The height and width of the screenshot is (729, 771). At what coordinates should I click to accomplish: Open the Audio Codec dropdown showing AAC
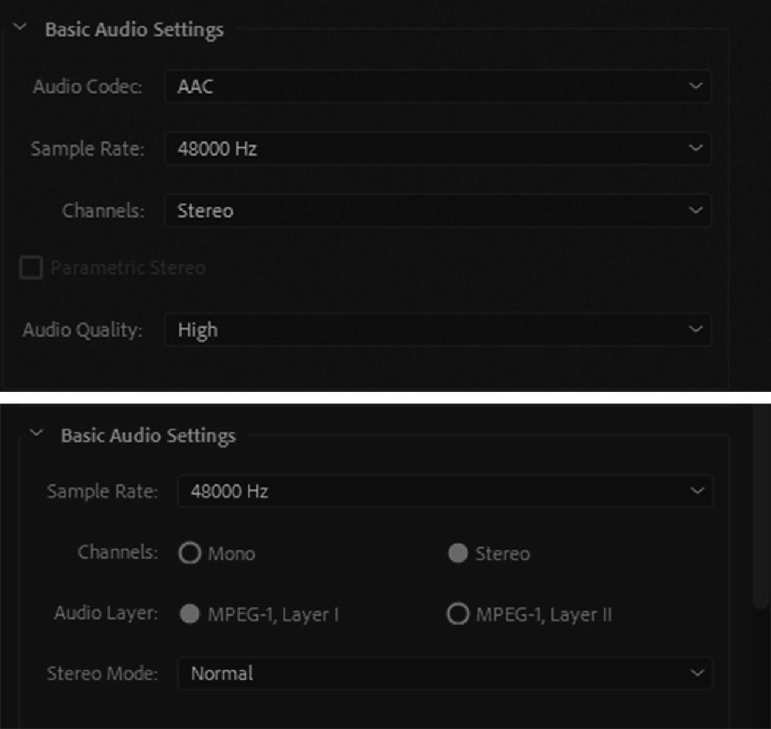point(437,87)
